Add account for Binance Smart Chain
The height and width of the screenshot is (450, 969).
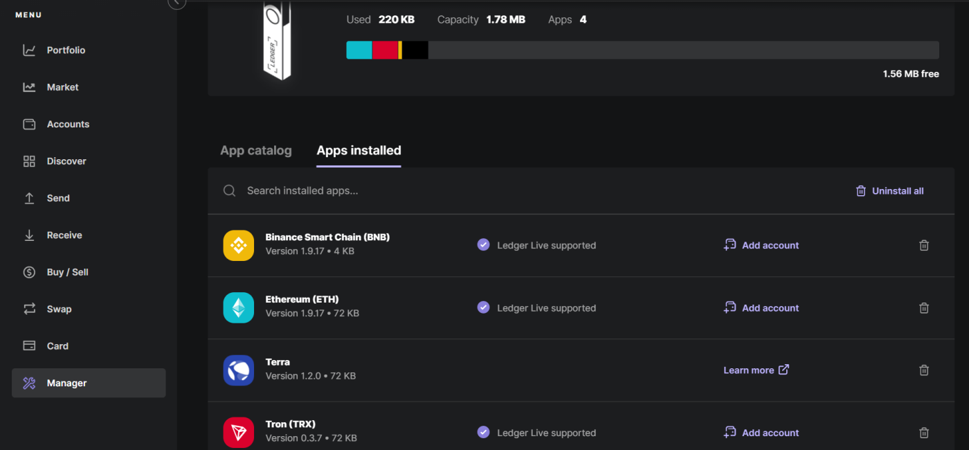pyautogui.click(x=761, y=245)
